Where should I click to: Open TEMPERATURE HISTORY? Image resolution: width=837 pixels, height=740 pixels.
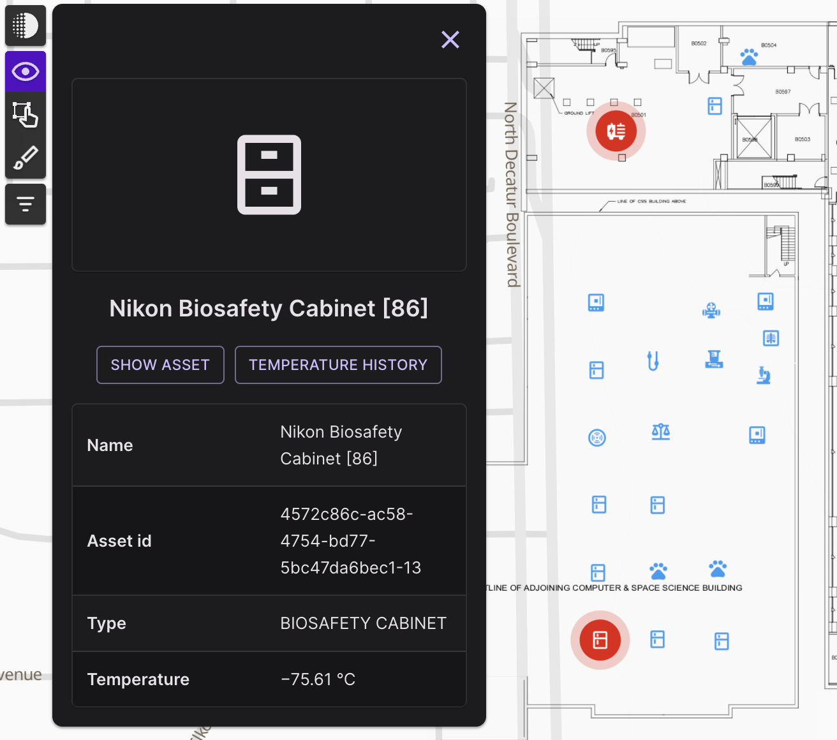338,365
